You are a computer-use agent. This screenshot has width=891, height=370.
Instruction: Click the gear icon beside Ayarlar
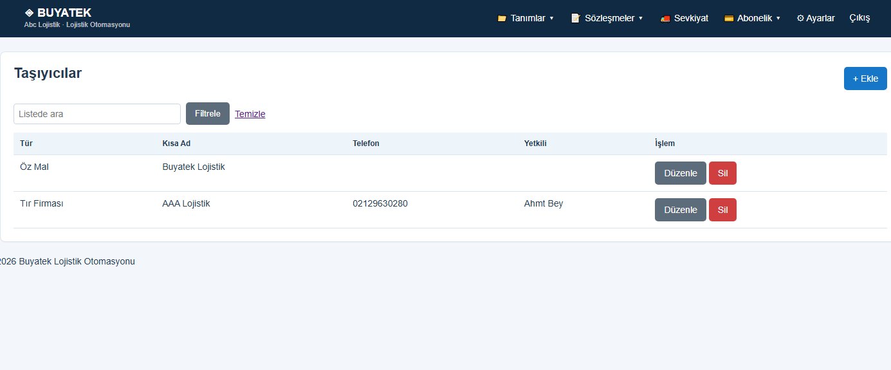pyautogui.click(x=800, y=19)
